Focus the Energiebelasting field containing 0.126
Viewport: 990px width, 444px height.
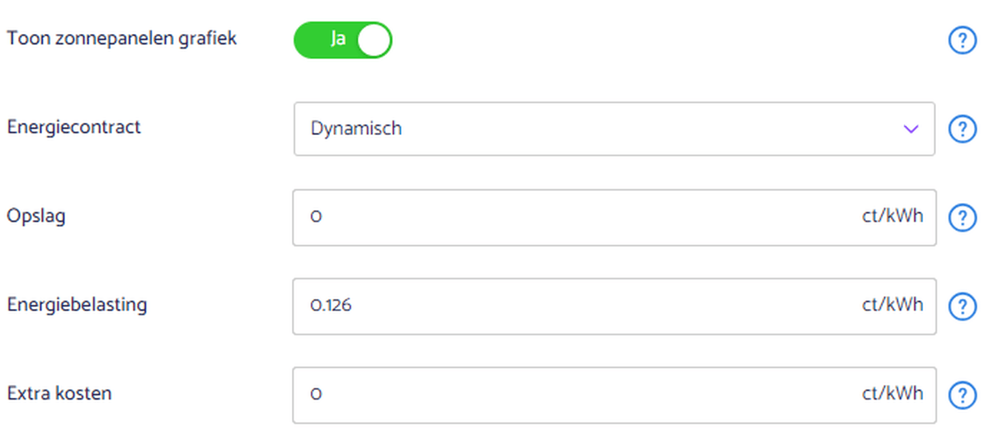[x=579, y=306]
